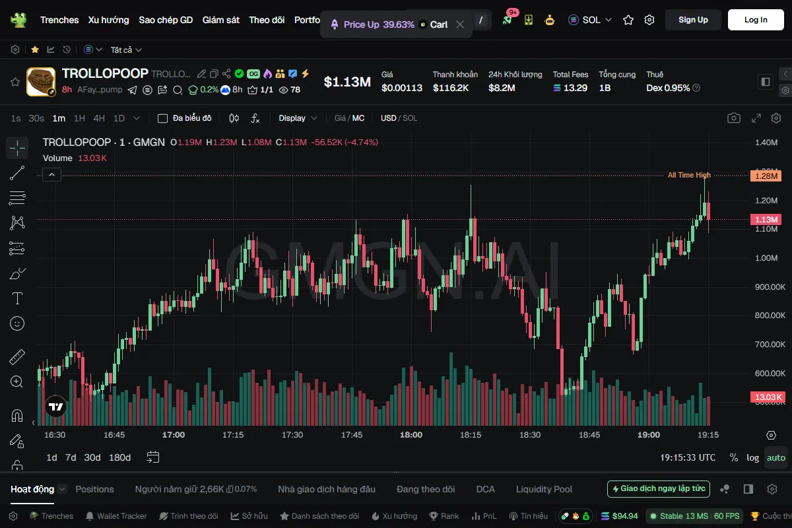Switch to the Liquidity Pool tab

pos(544,489)
